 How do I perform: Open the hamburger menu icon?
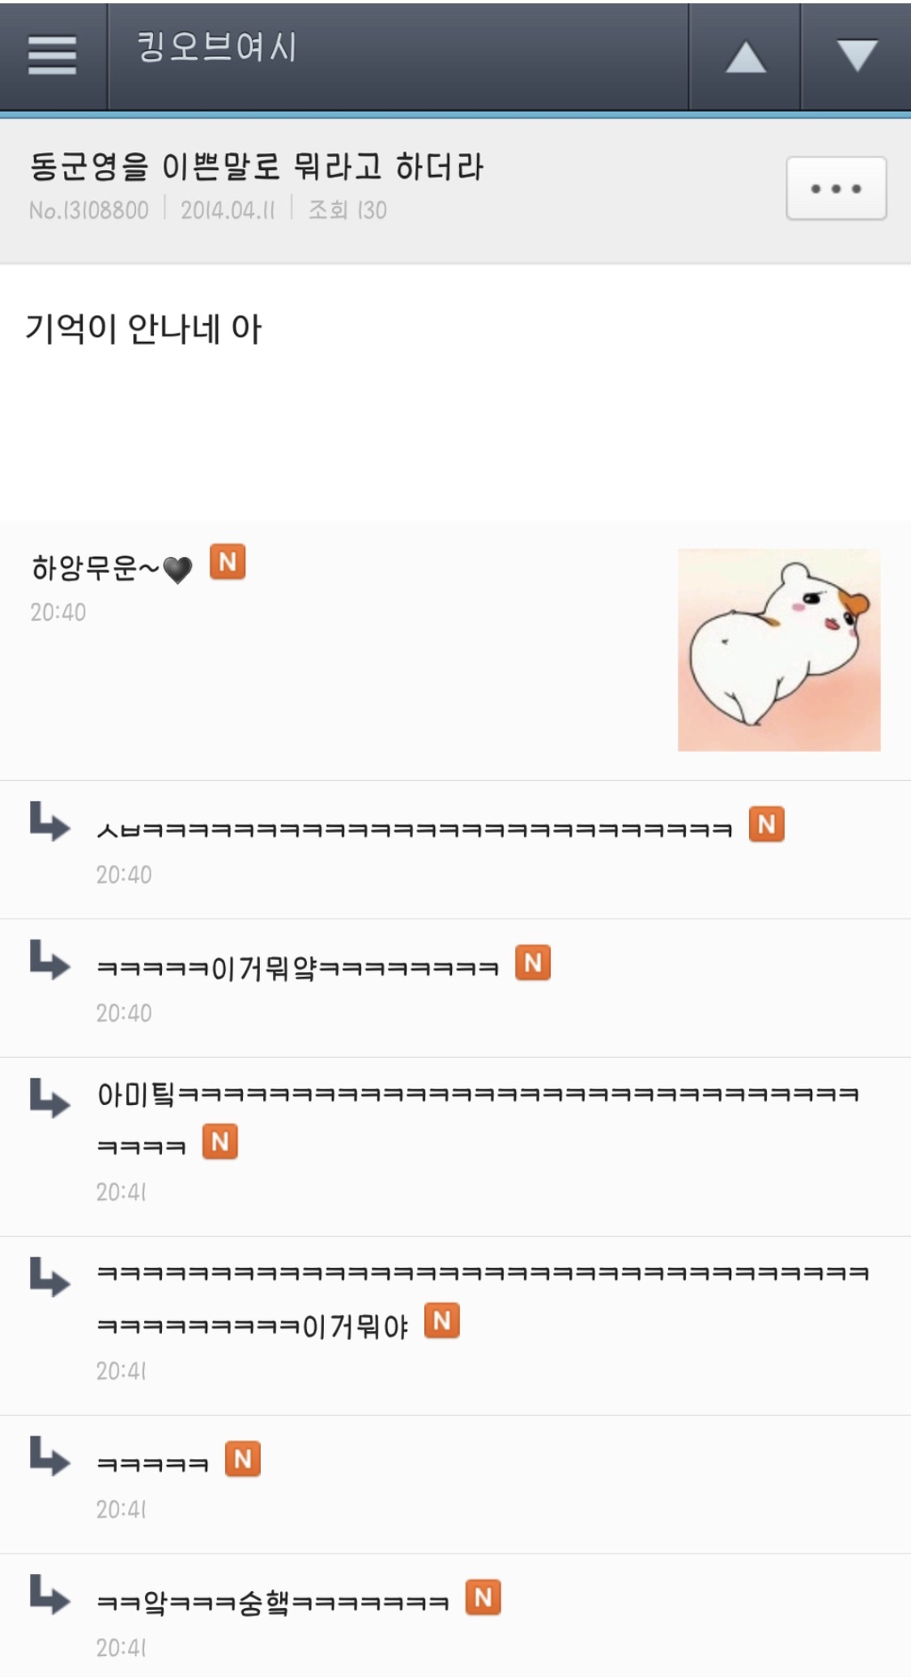point(53,56)
